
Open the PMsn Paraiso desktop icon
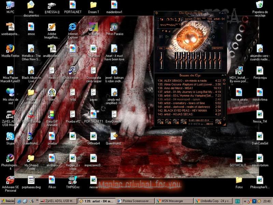[114, 29]
